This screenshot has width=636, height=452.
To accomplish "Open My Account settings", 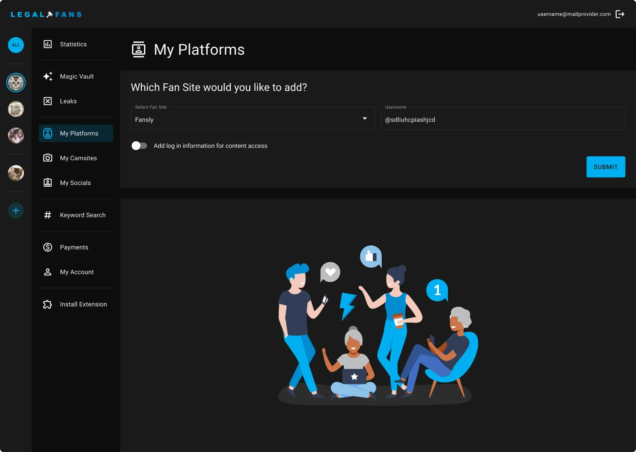I will [x=76, y=272].
